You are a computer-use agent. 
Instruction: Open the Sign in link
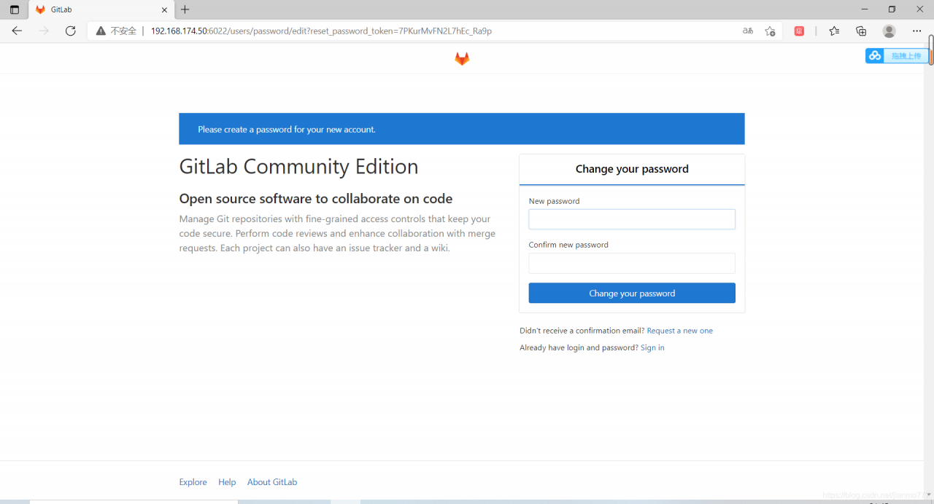coord(652,347)
